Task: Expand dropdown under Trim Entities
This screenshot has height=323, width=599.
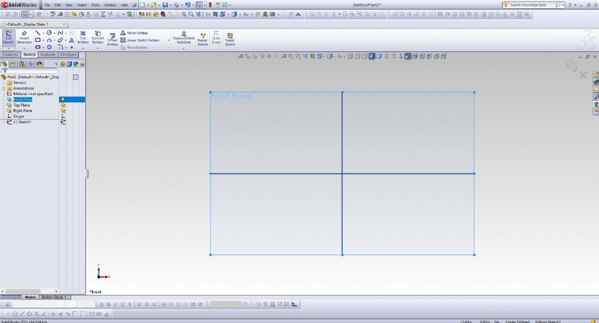Action: (83, 48)
